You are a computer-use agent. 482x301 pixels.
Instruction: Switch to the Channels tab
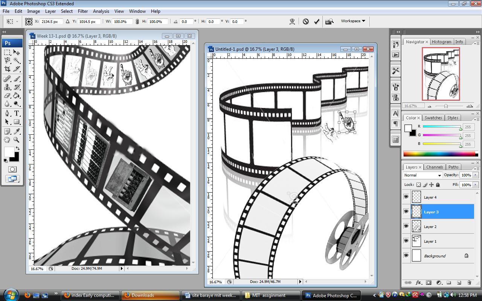point(435,167)
